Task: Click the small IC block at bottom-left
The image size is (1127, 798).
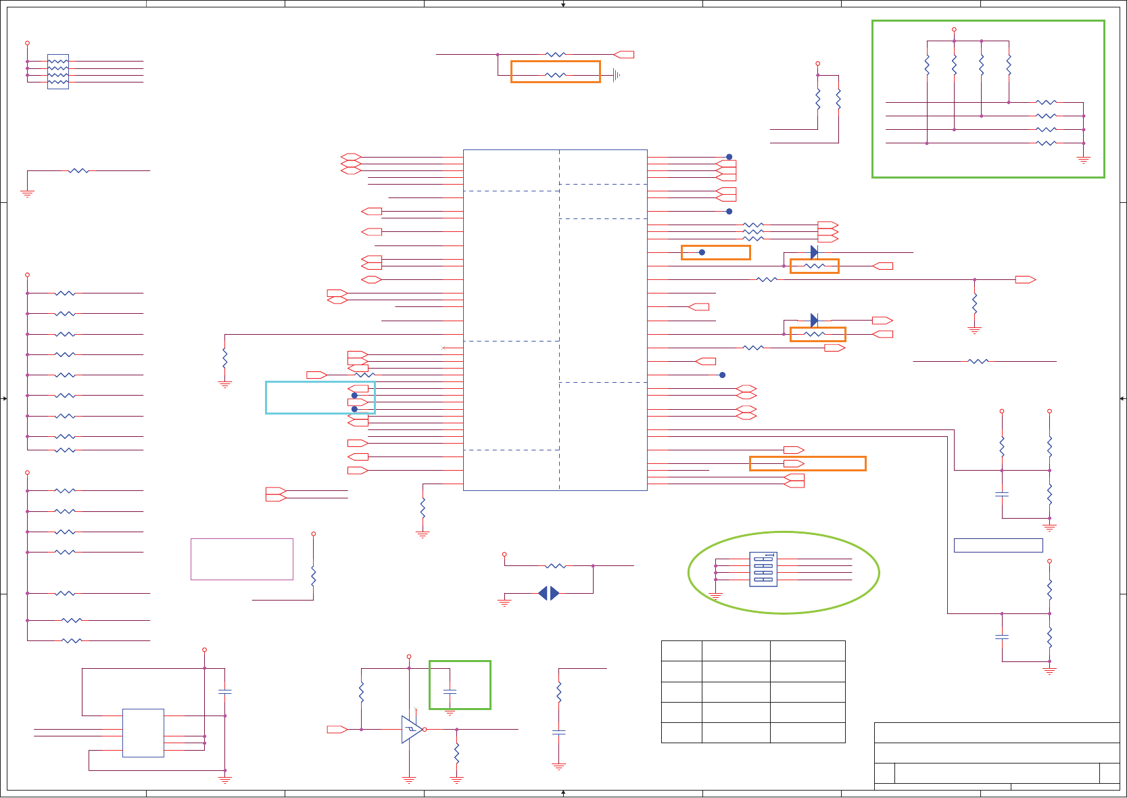Action: point(143,732)
